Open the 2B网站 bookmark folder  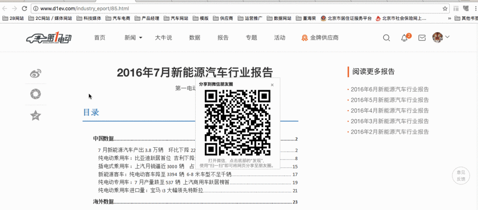click(x=13, y=18)
